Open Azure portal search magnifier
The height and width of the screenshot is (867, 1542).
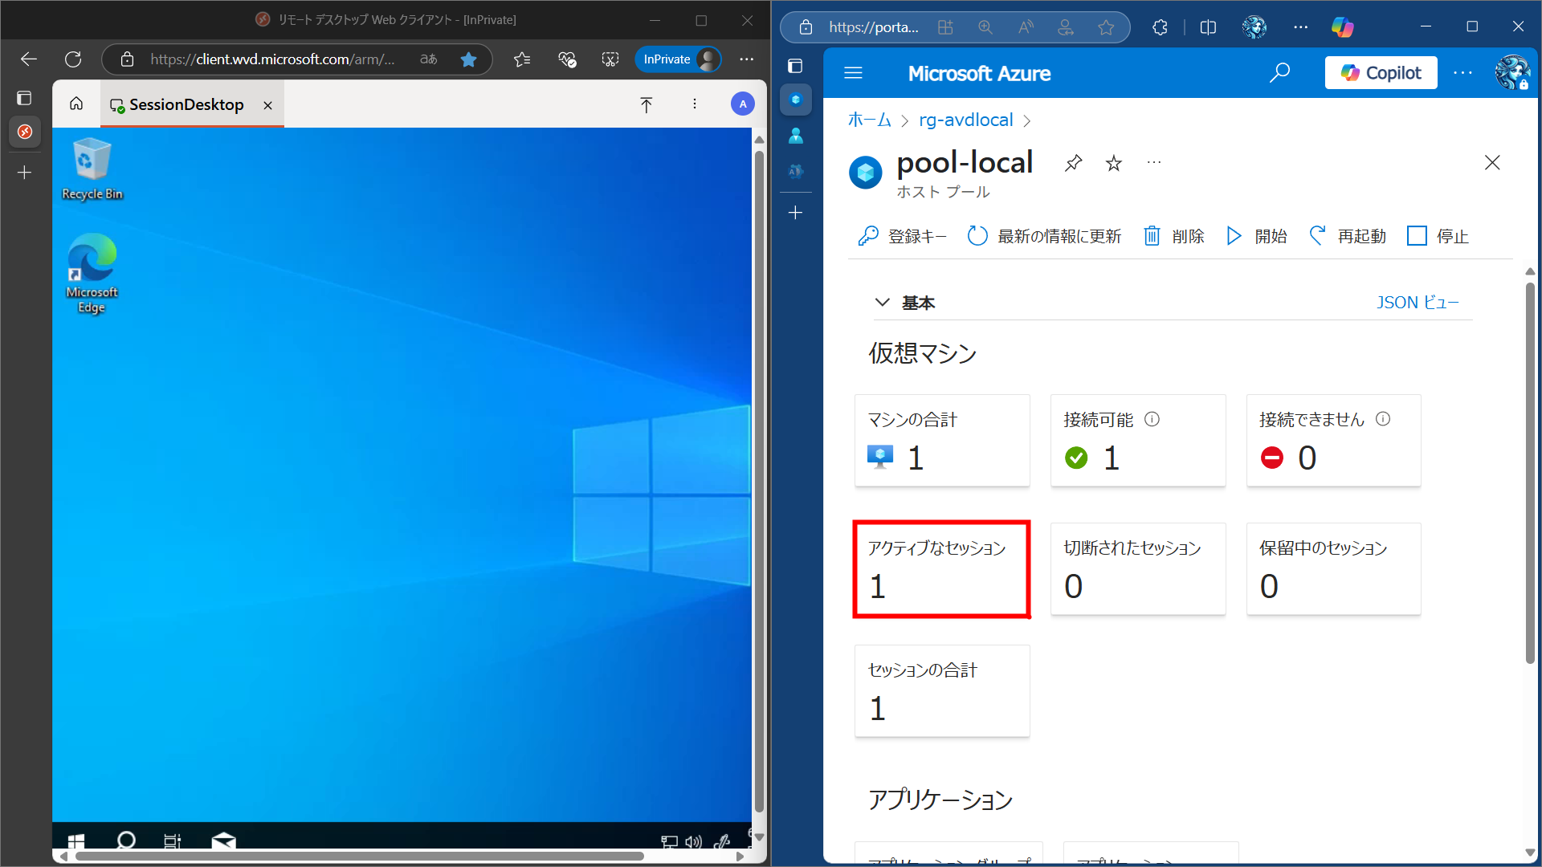click(1279, 73)
